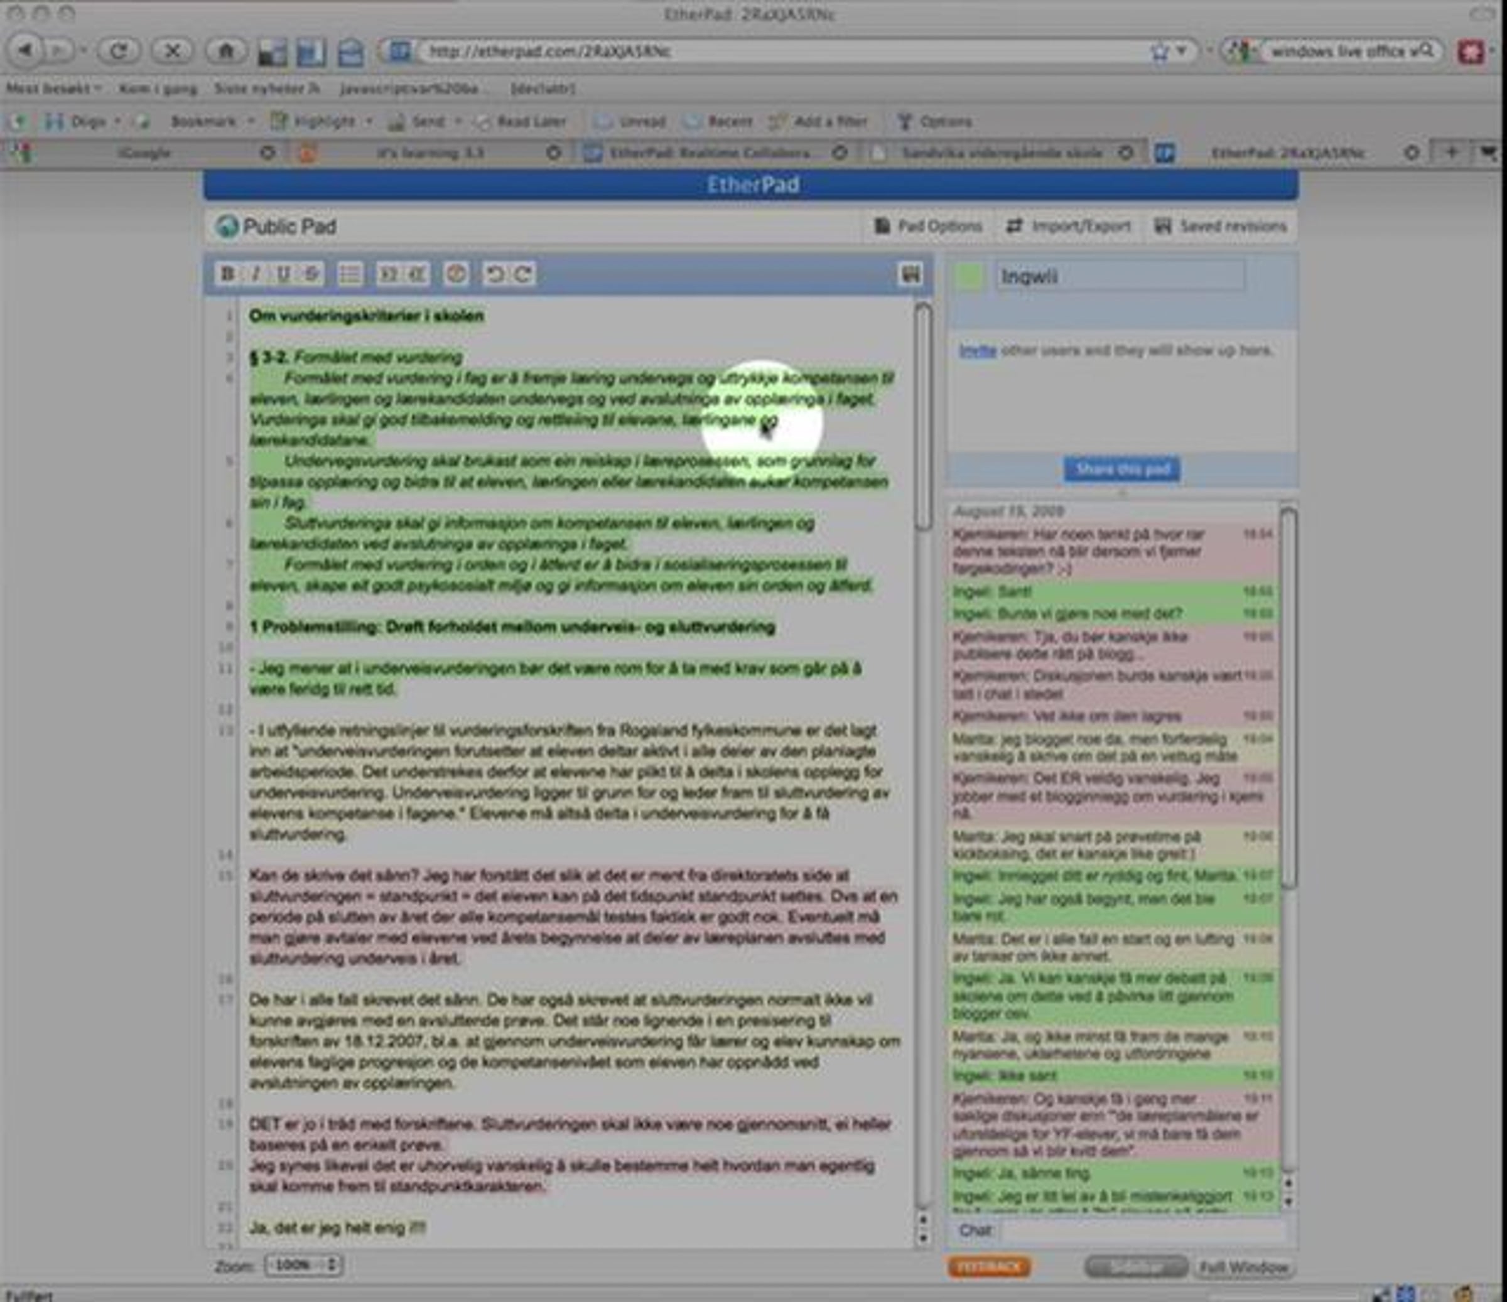Insert a bulleted list in the pad
1507x1302 pixels.
[350, 274]
